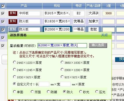Choose the 1830×915×厚度 radio option
The width and height of the screenshot is (124, 101).
14,77
